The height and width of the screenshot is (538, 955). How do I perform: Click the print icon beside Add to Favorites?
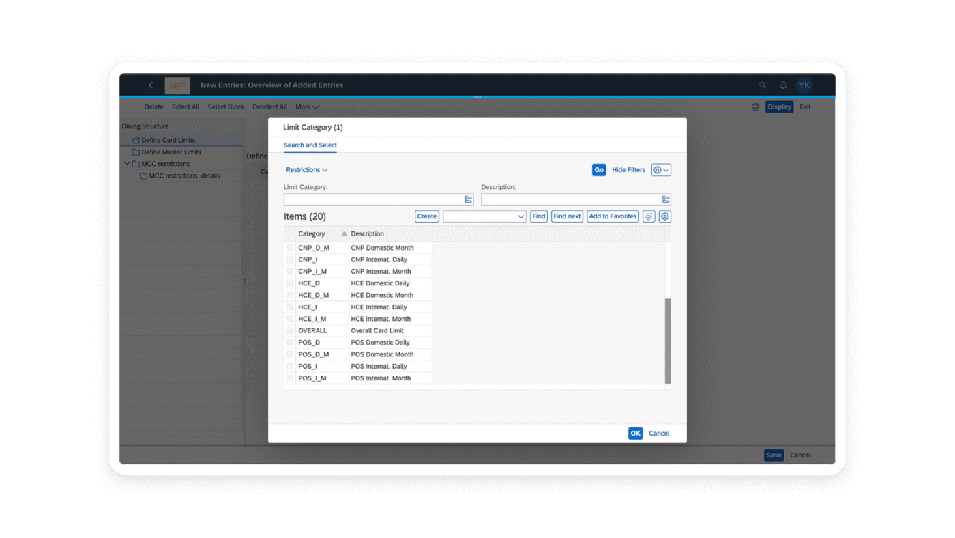(x=648, y=216)
